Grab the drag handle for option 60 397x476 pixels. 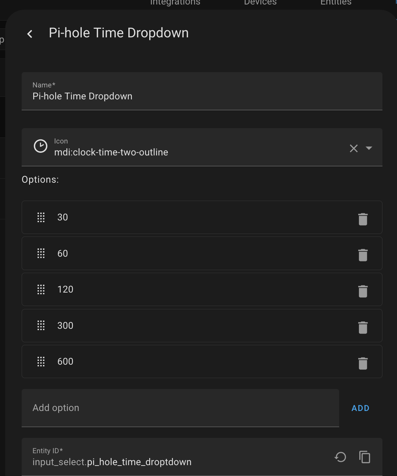tap(41, 253)
